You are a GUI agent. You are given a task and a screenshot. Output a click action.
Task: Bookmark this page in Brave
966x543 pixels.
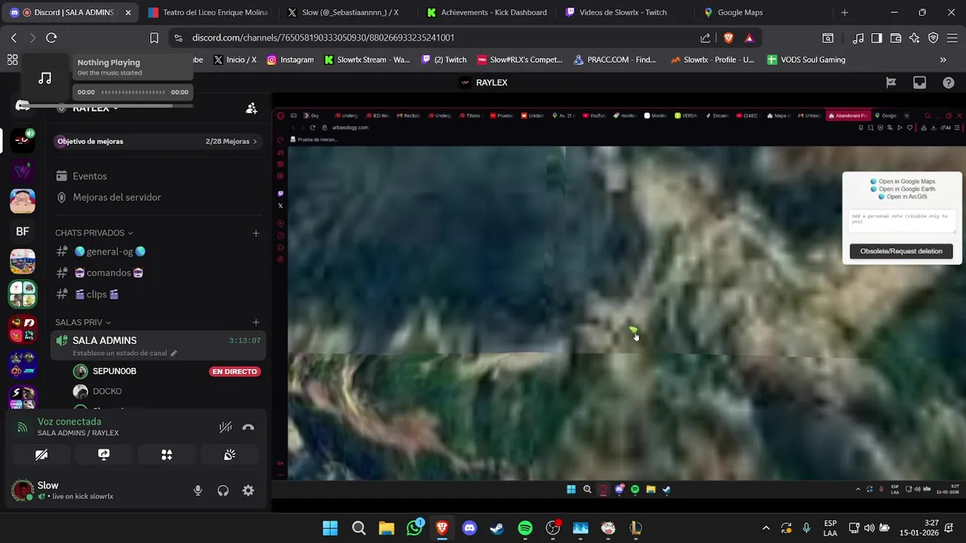[x=154, y=38]
